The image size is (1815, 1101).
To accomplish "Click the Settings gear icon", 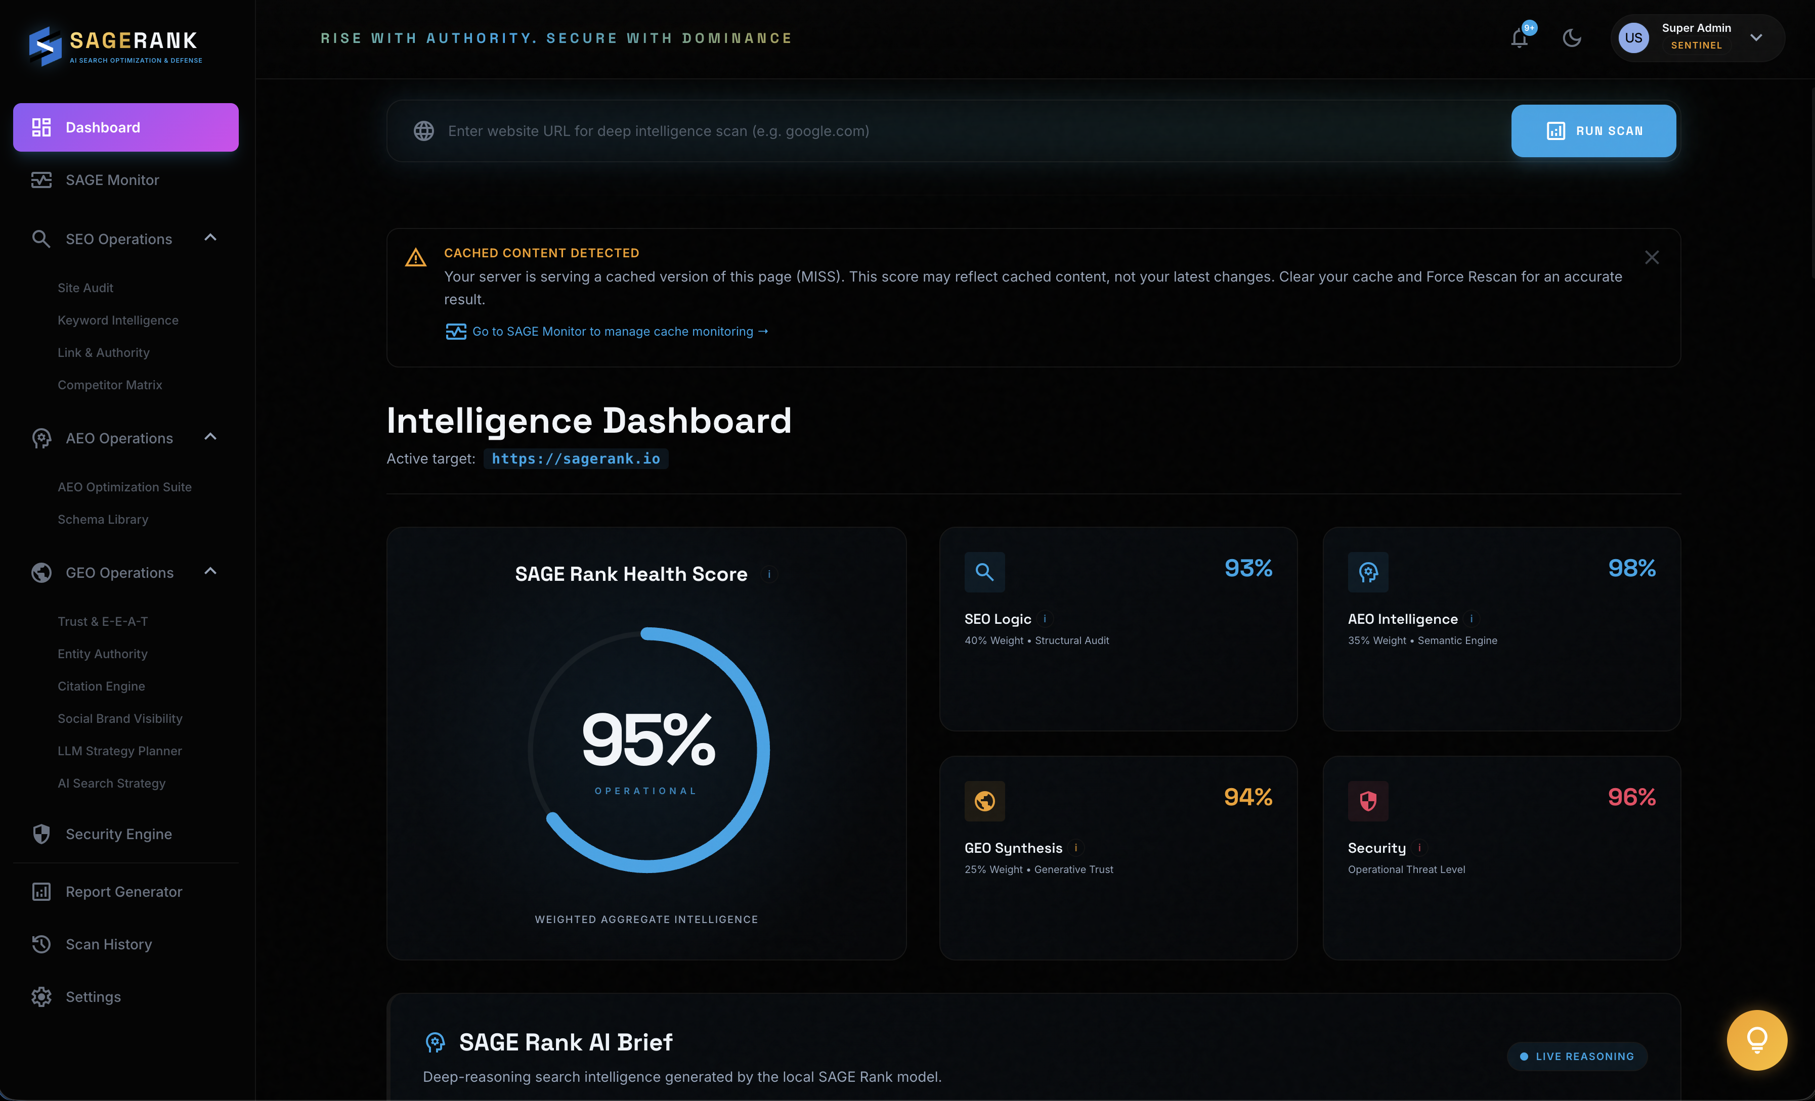I will (x=41, y=996).
